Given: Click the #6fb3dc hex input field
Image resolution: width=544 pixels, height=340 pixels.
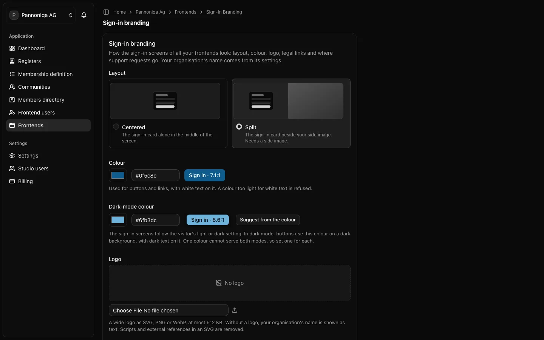Looking at the screenshot, I should [x=156, y=220].
